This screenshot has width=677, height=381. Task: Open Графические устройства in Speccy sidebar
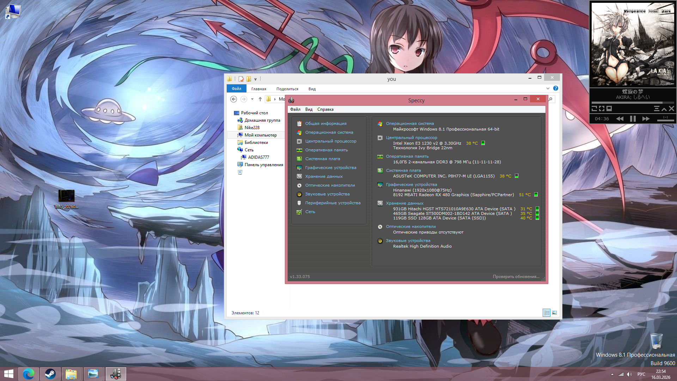(330, 168)
